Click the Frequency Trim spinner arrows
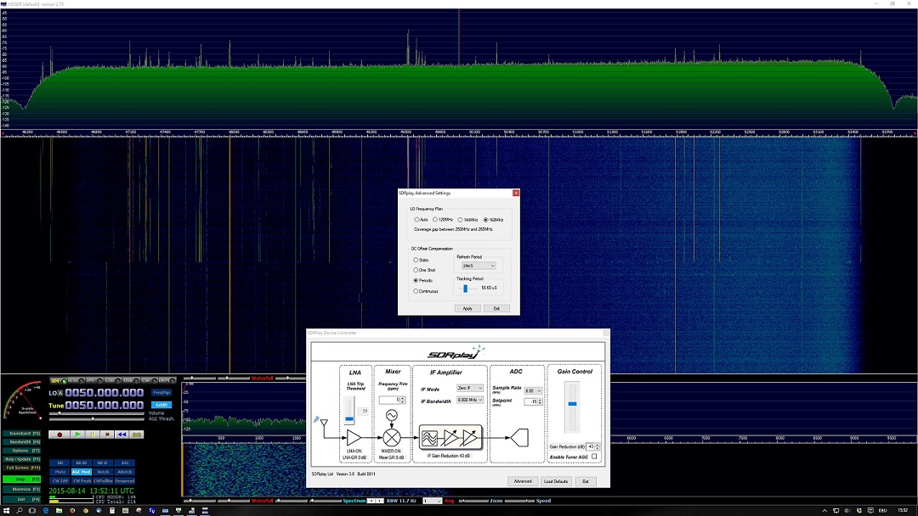 pos(403,401)
